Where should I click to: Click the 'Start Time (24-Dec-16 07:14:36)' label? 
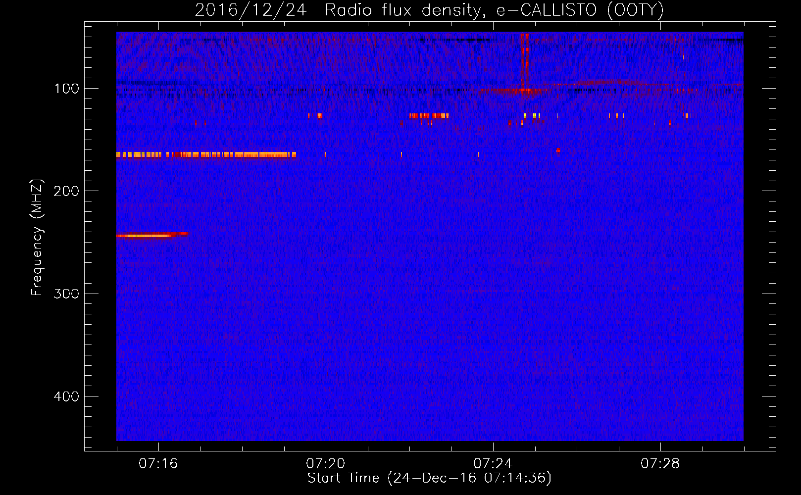pyautogui.click(x=429, y=478)
